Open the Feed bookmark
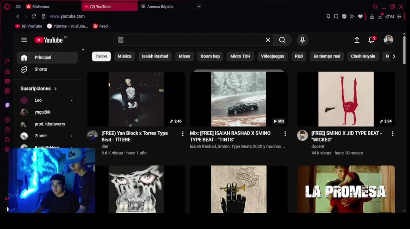The image size is (410, 229). (100, 26)
